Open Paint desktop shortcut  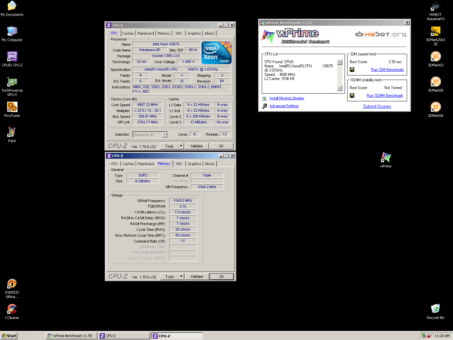click(x=12, y=135)
